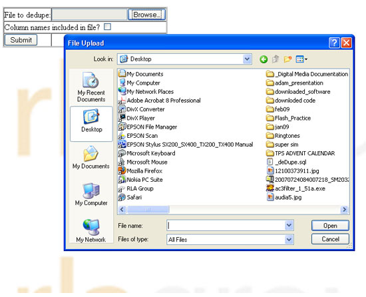Click the dialog Help question mark icon
The image size is (366, 297).
(x=334, y=43)
